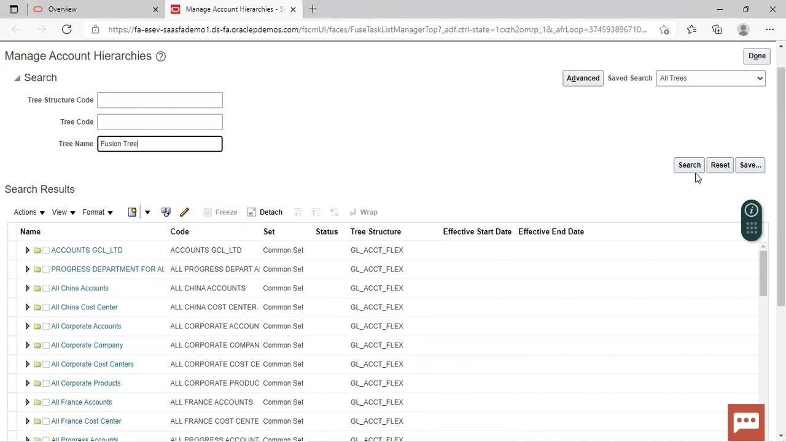Refresh the browser page
Screen dimensions: 786x442
click(x=67, y=29)
